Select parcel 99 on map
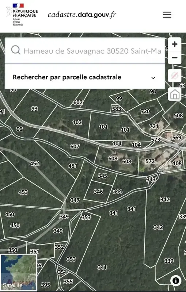Image resolution: width=186 pixels, height=292 pixels. click(x=119, y=98)
